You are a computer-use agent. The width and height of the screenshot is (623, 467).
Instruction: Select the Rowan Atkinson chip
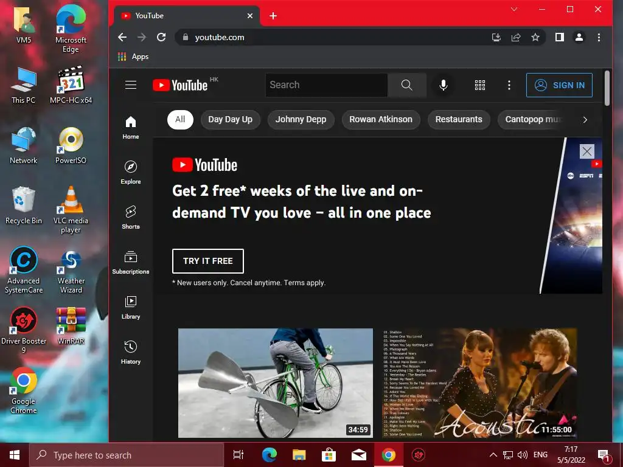point(381,120)
